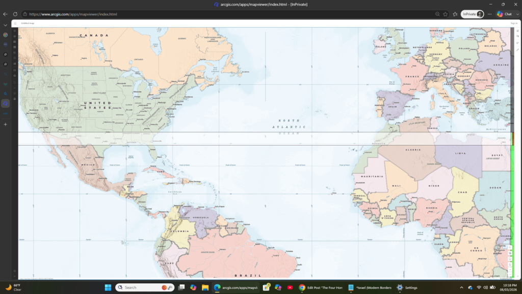Open the Israel Notepad taskbar item

coord(370,287)
